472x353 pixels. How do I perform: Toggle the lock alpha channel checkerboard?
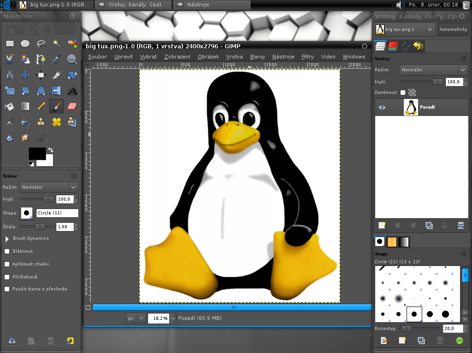point(412,93)
